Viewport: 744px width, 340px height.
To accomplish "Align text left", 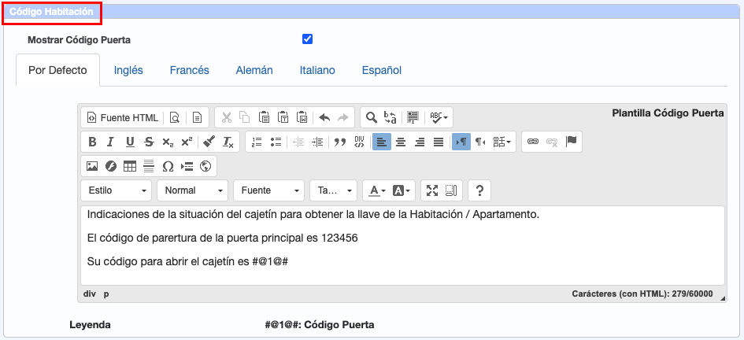I will click(382, 142).
